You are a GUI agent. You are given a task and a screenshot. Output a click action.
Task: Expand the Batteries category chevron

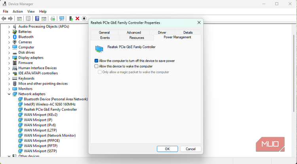click(9, 32)
